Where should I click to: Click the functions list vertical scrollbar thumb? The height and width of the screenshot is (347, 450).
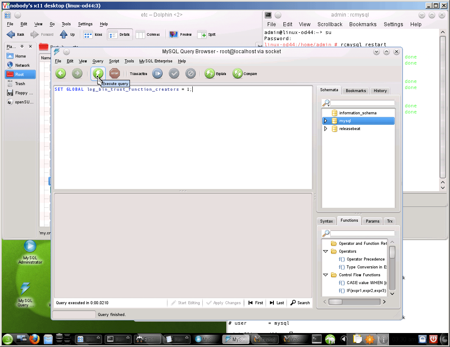tap(392, 252)
